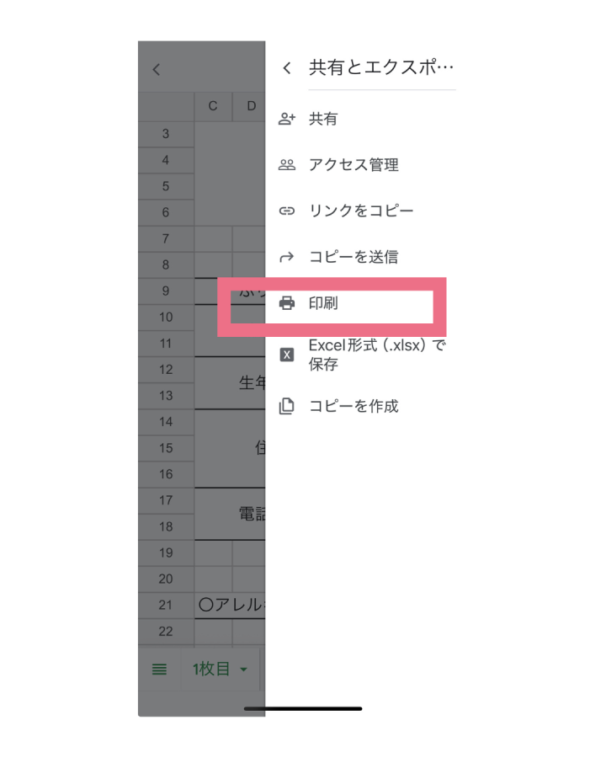The width and height of the screenshot is (606, 758).
Task: Open the all sheets list icon
Action: coord(159,670)
